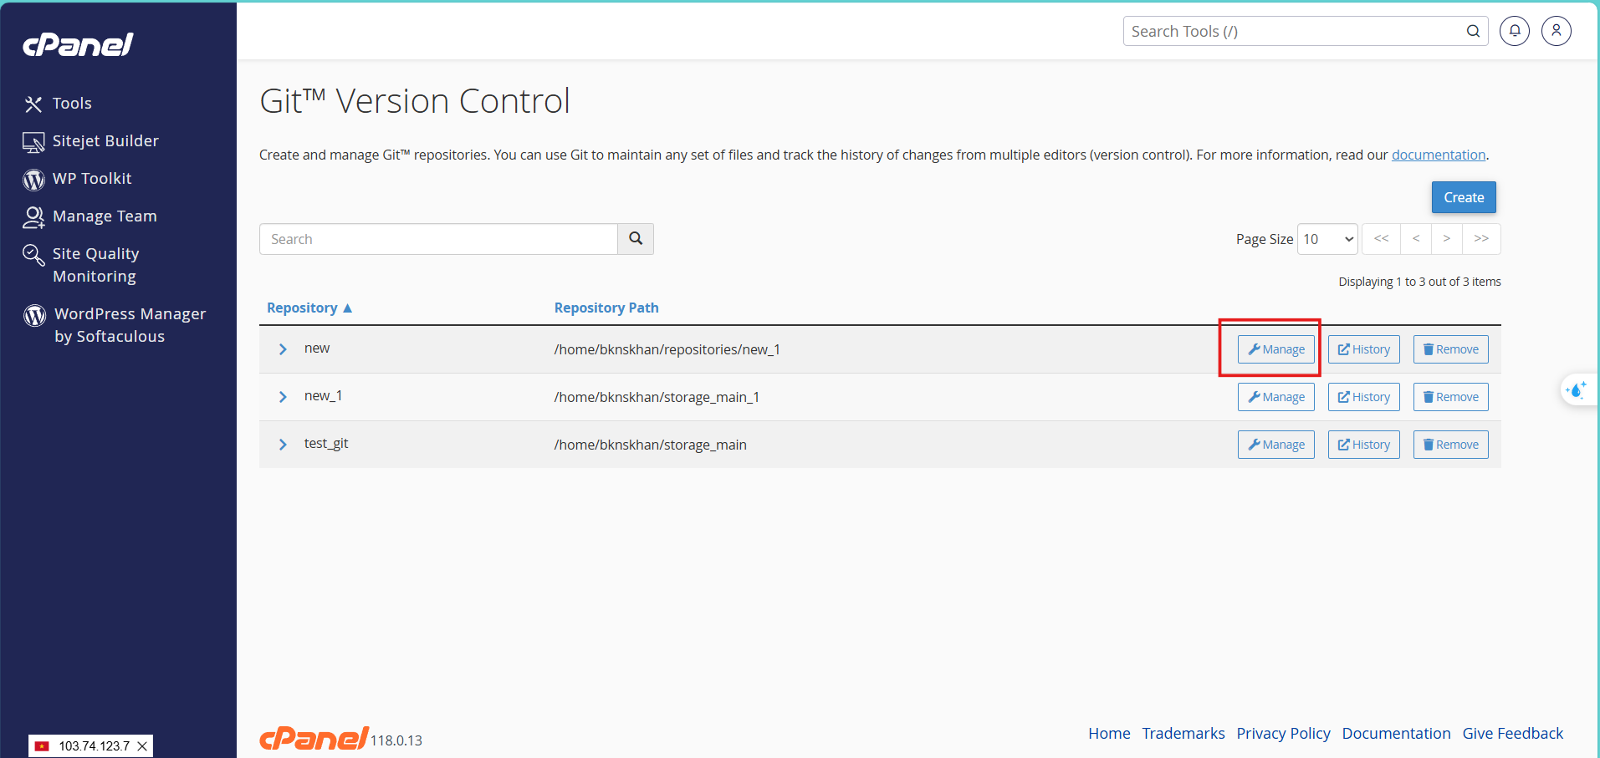Open Site Quality Monitoring
Screen dimensions: 1600x758
click(95, 265)
